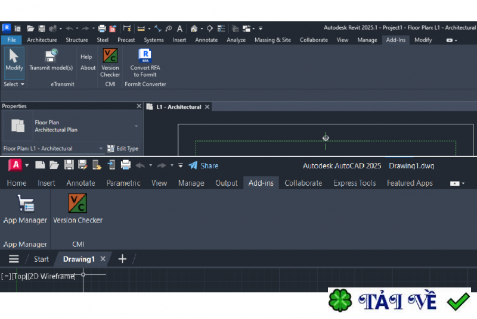Open AutoCAD's Featured Apps tab

(x=410, y=183)
